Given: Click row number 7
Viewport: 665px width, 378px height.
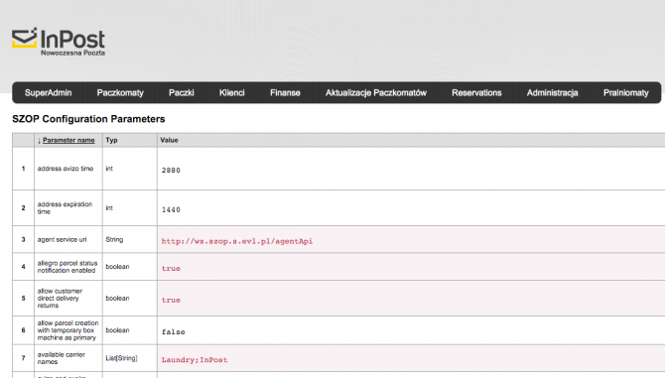Looking at the screenshot, I should 24,358.
